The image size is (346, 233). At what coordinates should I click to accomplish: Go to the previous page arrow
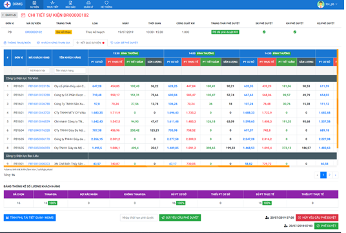click(x=317, y=175)
